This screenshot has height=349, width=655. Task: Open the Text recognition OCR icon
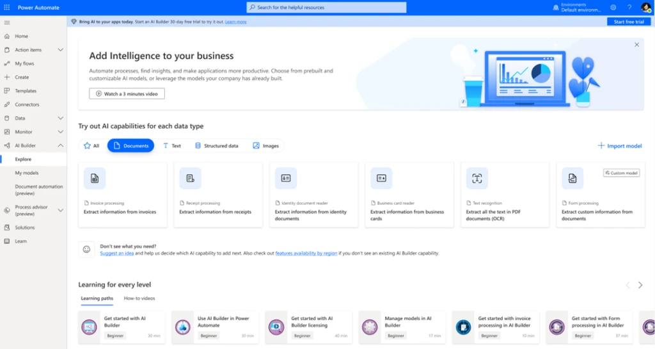tap(477, 178)
